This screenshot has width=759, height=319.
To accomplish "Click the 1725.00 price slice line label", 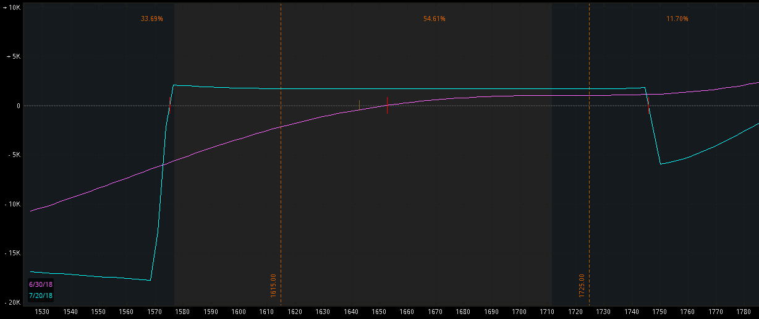I will 582,286.
